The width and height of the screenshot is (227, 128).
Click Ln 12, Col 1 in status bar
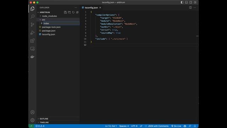111,126
